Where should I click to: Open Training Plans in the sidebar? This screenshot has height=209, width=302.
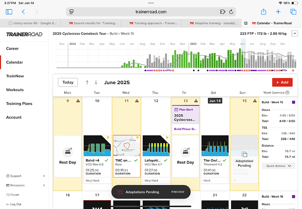tap(19, 104)
